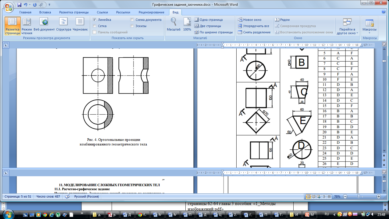The width and height of the screenshot is (389, 219).
Task: Open the PDF reader taskbar button
Action: (112, 214)
